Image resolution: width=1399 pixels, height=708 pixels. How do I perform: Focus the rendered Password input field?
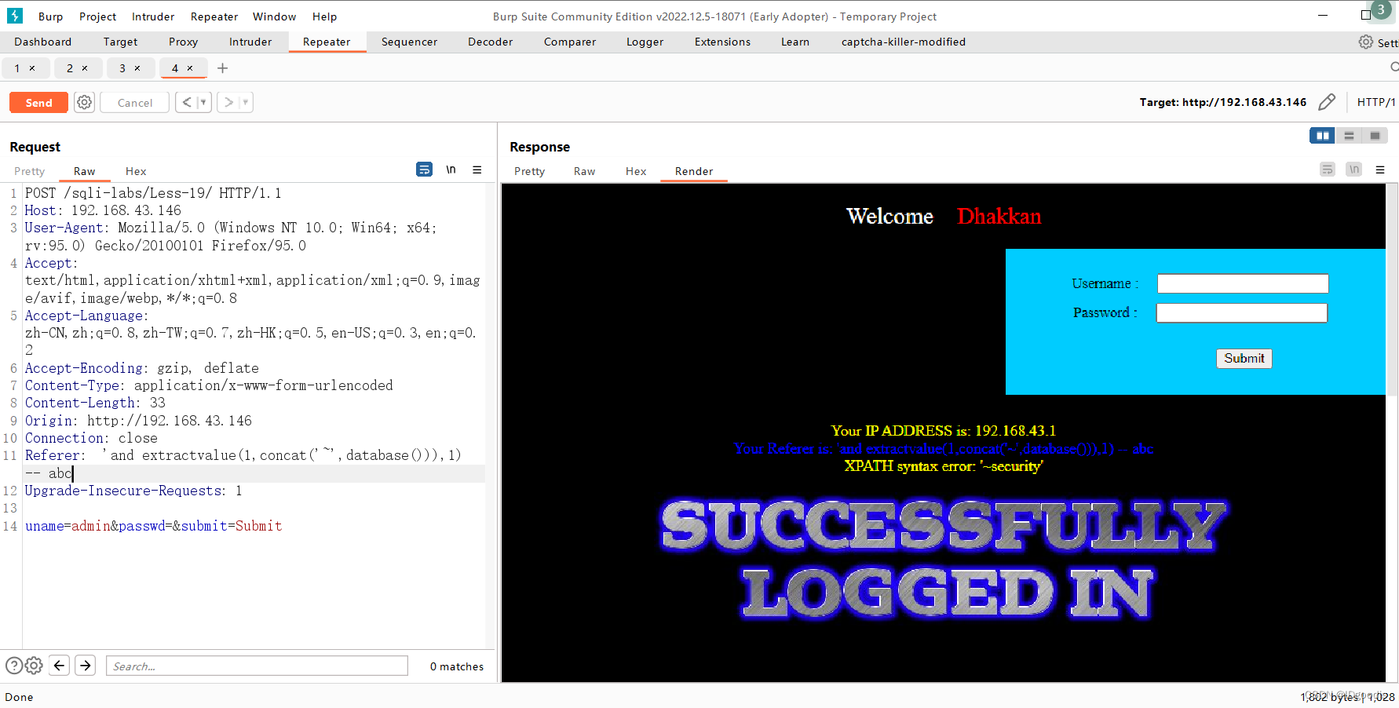1242,313
